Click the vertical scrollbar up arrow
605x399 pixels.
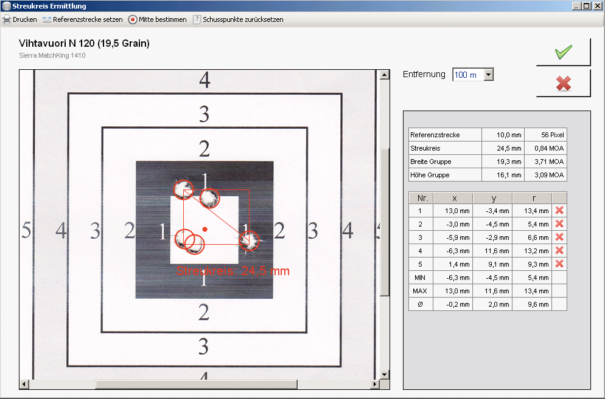point(384,75)
